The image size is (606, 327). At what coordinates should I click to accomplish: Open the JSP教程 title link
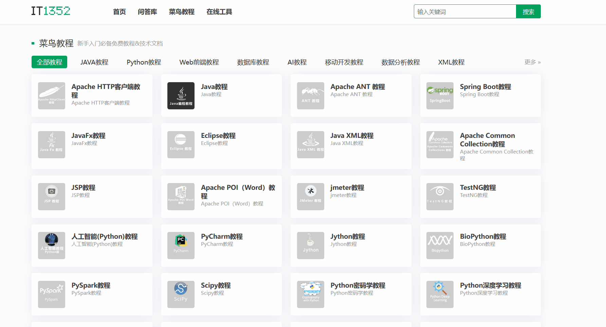click(x=83, y=187)
